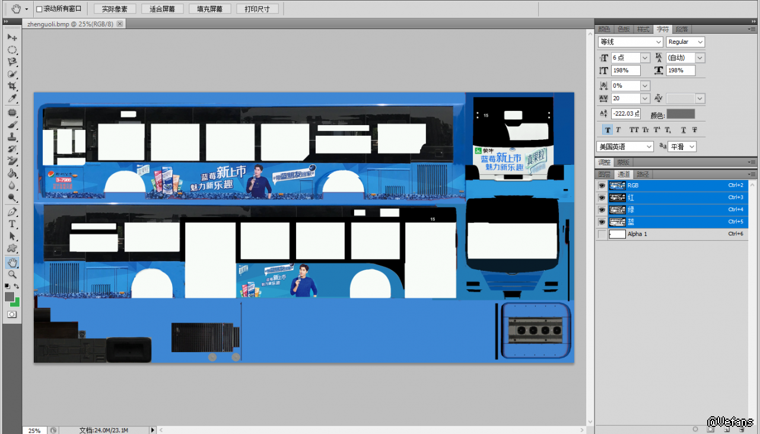Switch to the 图层 tab
This screenshot has width=760, height=434.
pyautogui.click(x=604, y=174)
